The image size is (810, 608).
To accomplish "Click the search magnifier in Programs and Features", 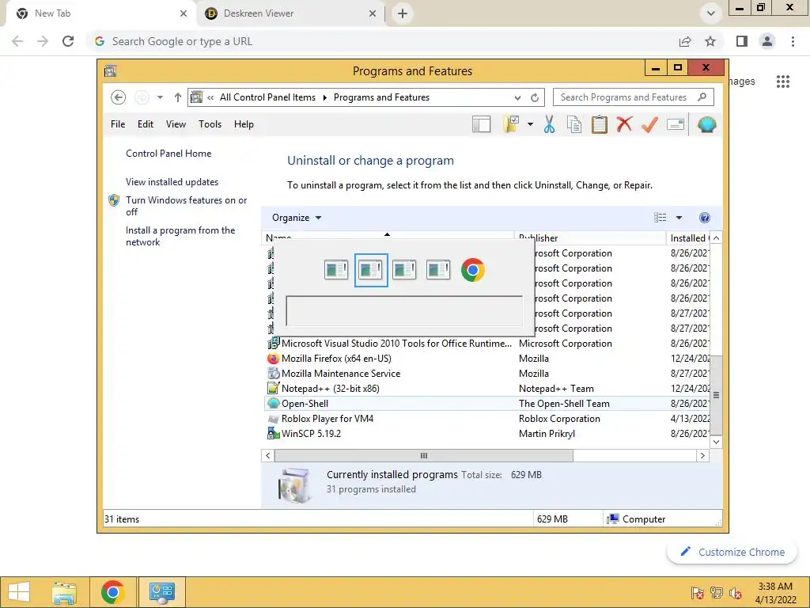I will tap(702, 97).
